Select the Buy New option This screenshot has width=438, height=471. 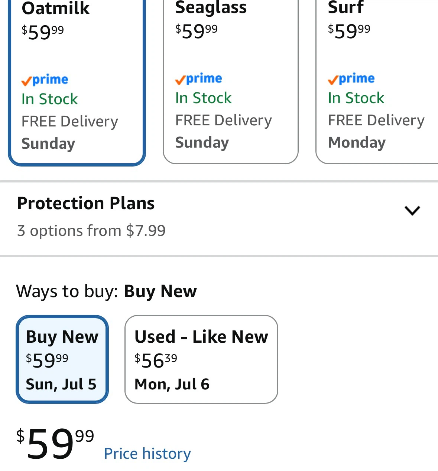click(62, 359)
